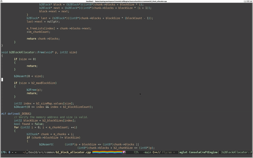
Task: Open the window menu icon in title bar
Action: point(1,1)
